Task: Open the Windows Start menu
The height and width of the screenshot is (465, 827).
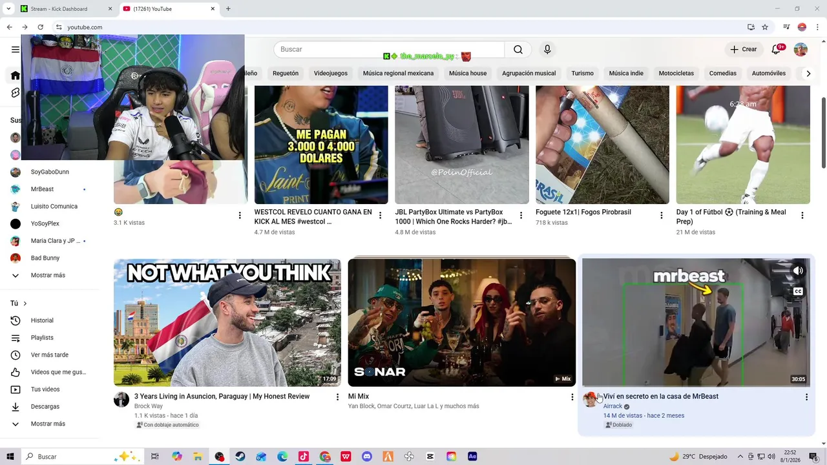Action: (x=10, y=457)
